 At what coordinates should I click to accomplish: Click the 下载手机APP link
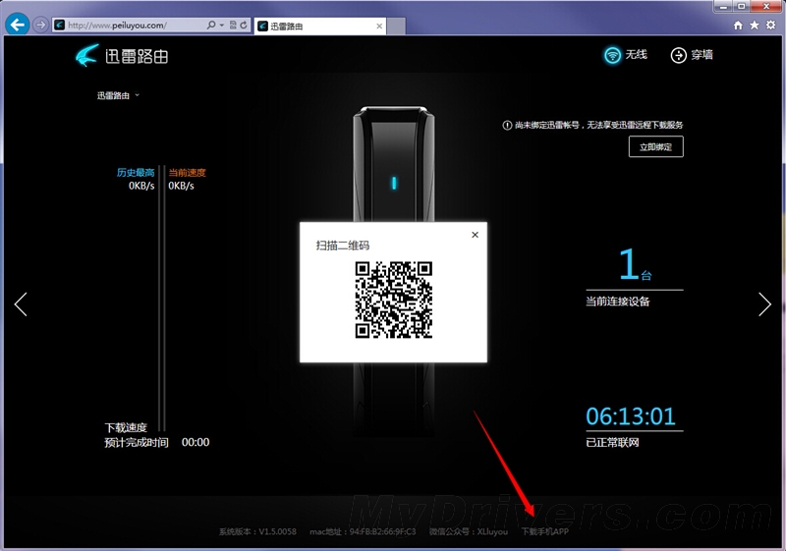pos(545,531)
